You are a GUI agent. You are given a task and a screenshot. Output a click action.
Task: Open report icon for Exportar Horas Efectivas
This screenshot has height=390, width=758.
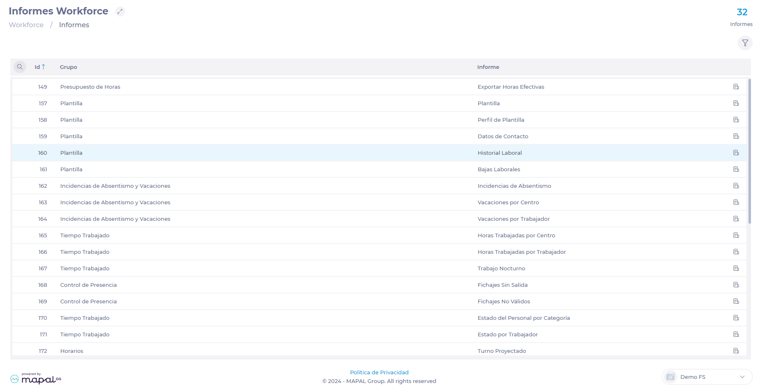click(x=736, y=87)
